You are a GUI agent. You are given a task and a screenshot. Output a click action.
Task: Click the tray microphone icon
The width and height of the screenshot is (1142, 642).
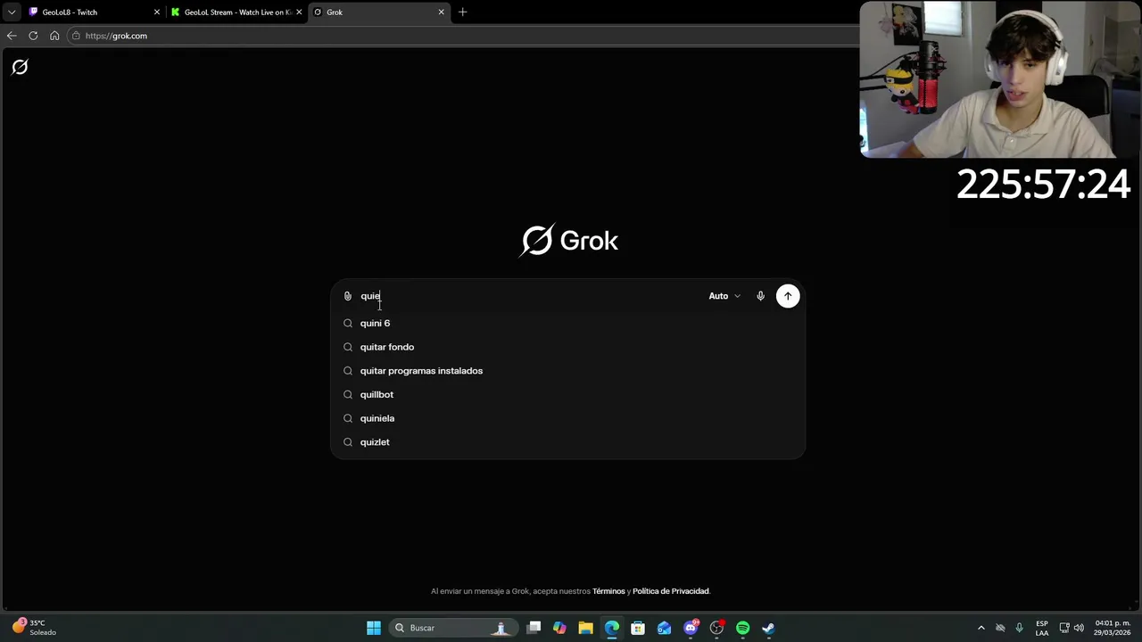(x=1019, y=628)
